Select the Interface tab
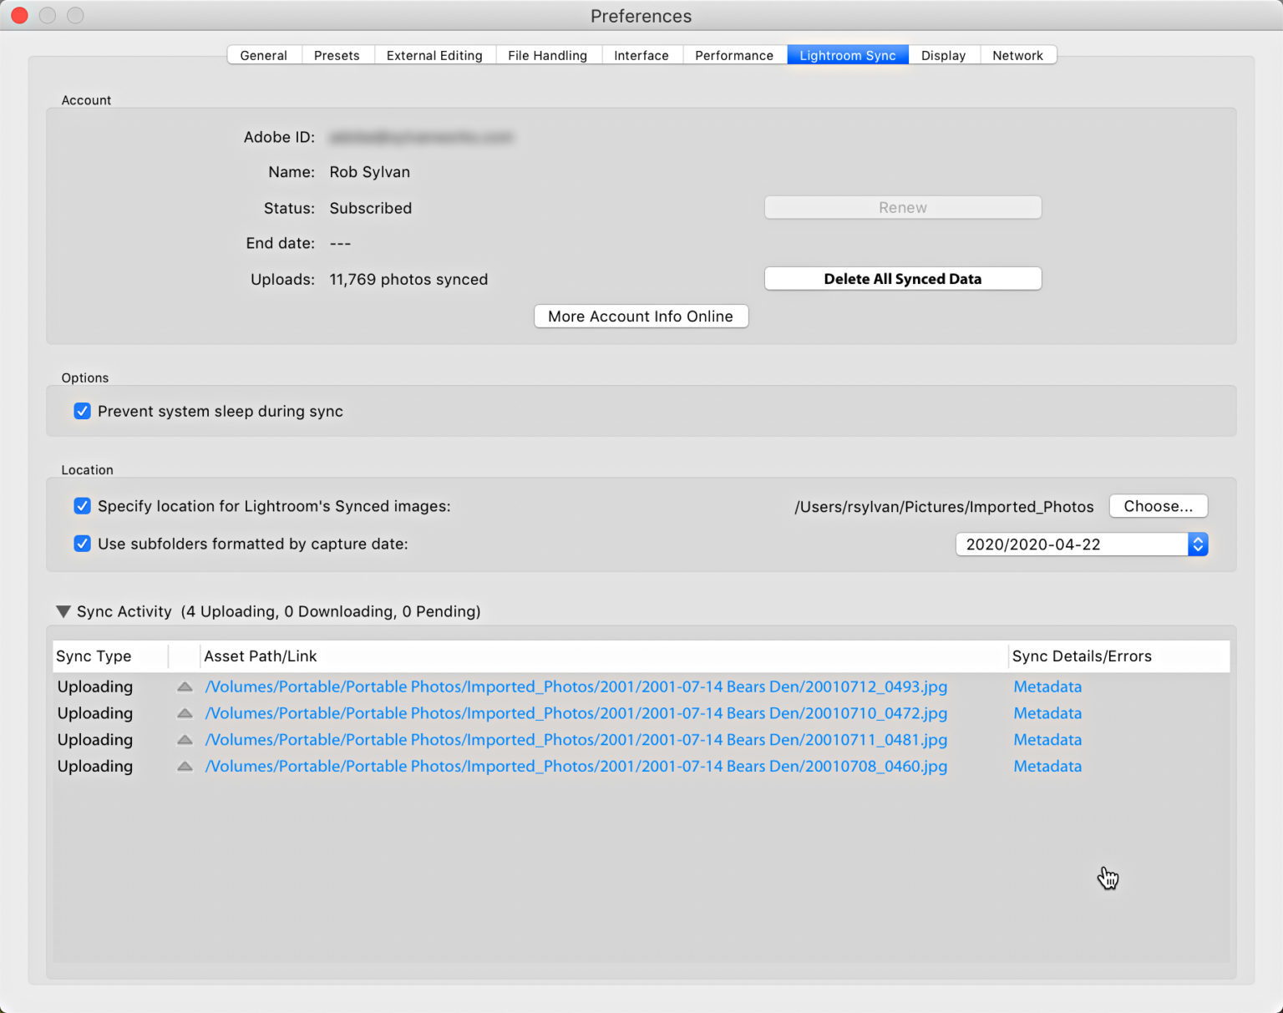Viewport: 1283px width, 1013px height. coord(641,55)
